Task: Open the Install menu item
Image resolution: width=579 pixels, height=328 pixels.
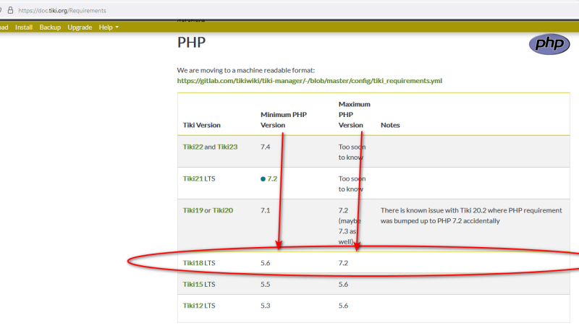Action: [24, 27]
